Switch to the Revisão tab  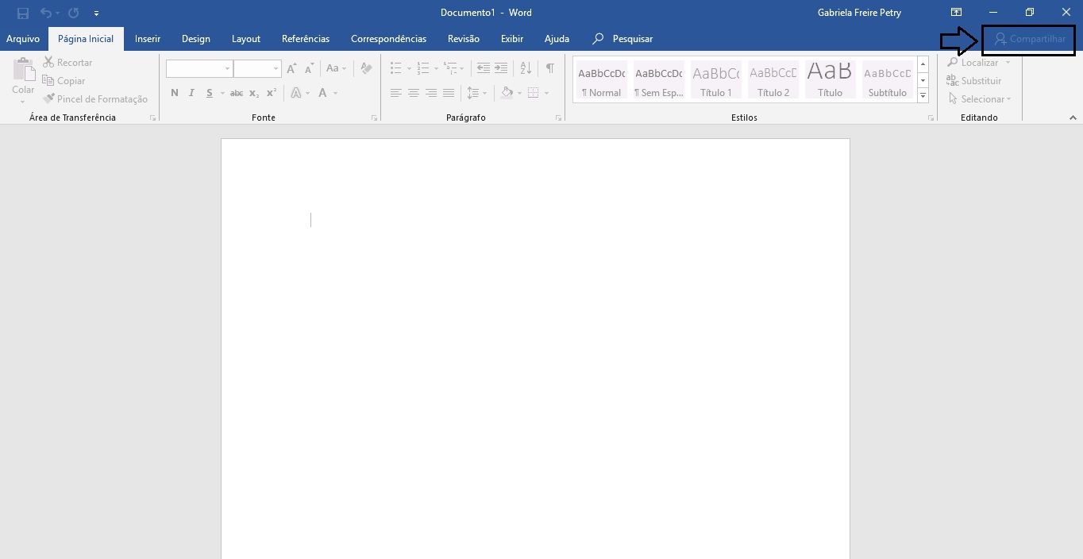point(464,39)
